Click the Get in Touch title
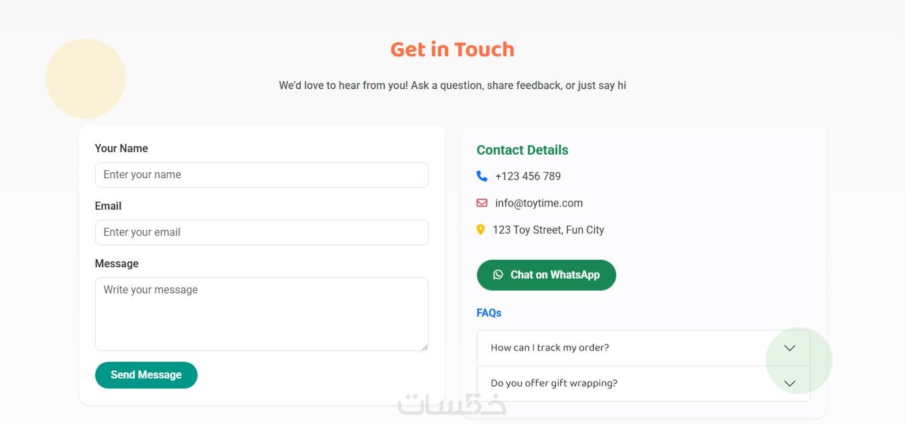The width and height of the screenshot is (905, 424). pos(452,50)
